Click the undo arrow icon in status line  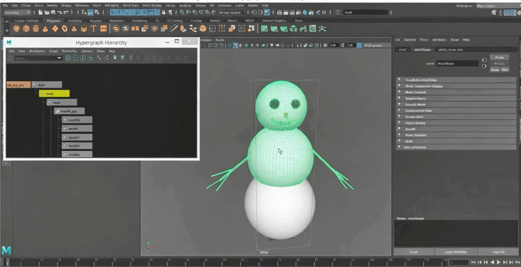click(x=59, y=12)
